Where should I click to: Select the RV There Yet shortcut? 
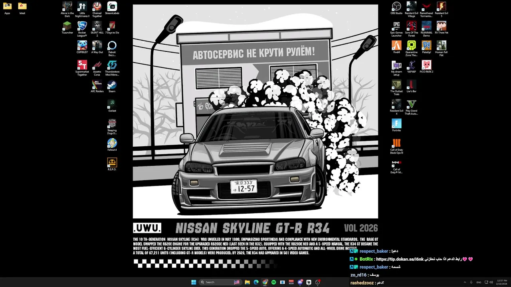442,28
